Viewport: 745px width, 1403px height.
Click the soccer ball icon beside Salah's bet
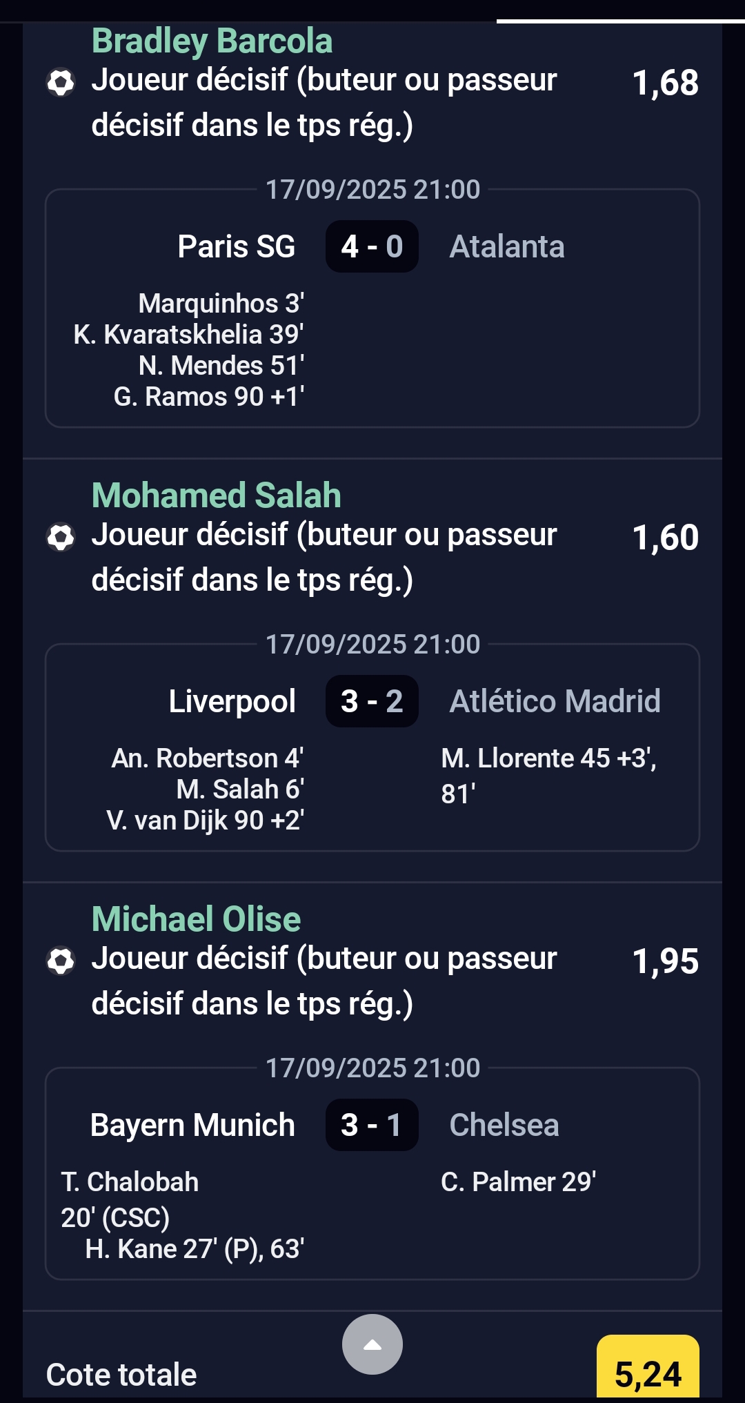click(61, 538)
